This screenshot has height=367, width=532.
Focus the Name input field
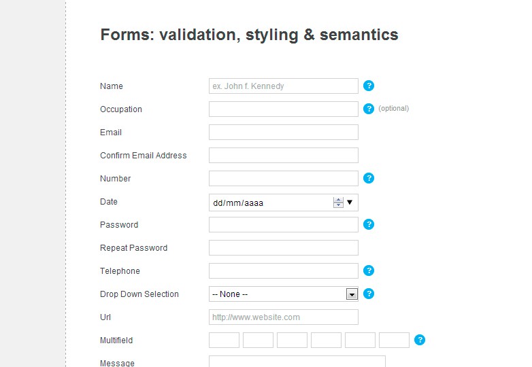(x=284, y=86)
